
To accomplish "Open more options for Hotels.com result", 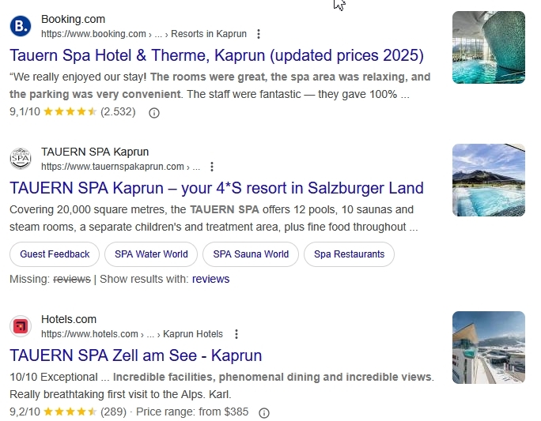I will pyautogui.click(x=236, y=334).
